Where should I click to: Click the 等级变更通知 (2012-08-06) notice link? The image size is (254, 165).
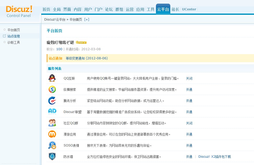(87, 58)
